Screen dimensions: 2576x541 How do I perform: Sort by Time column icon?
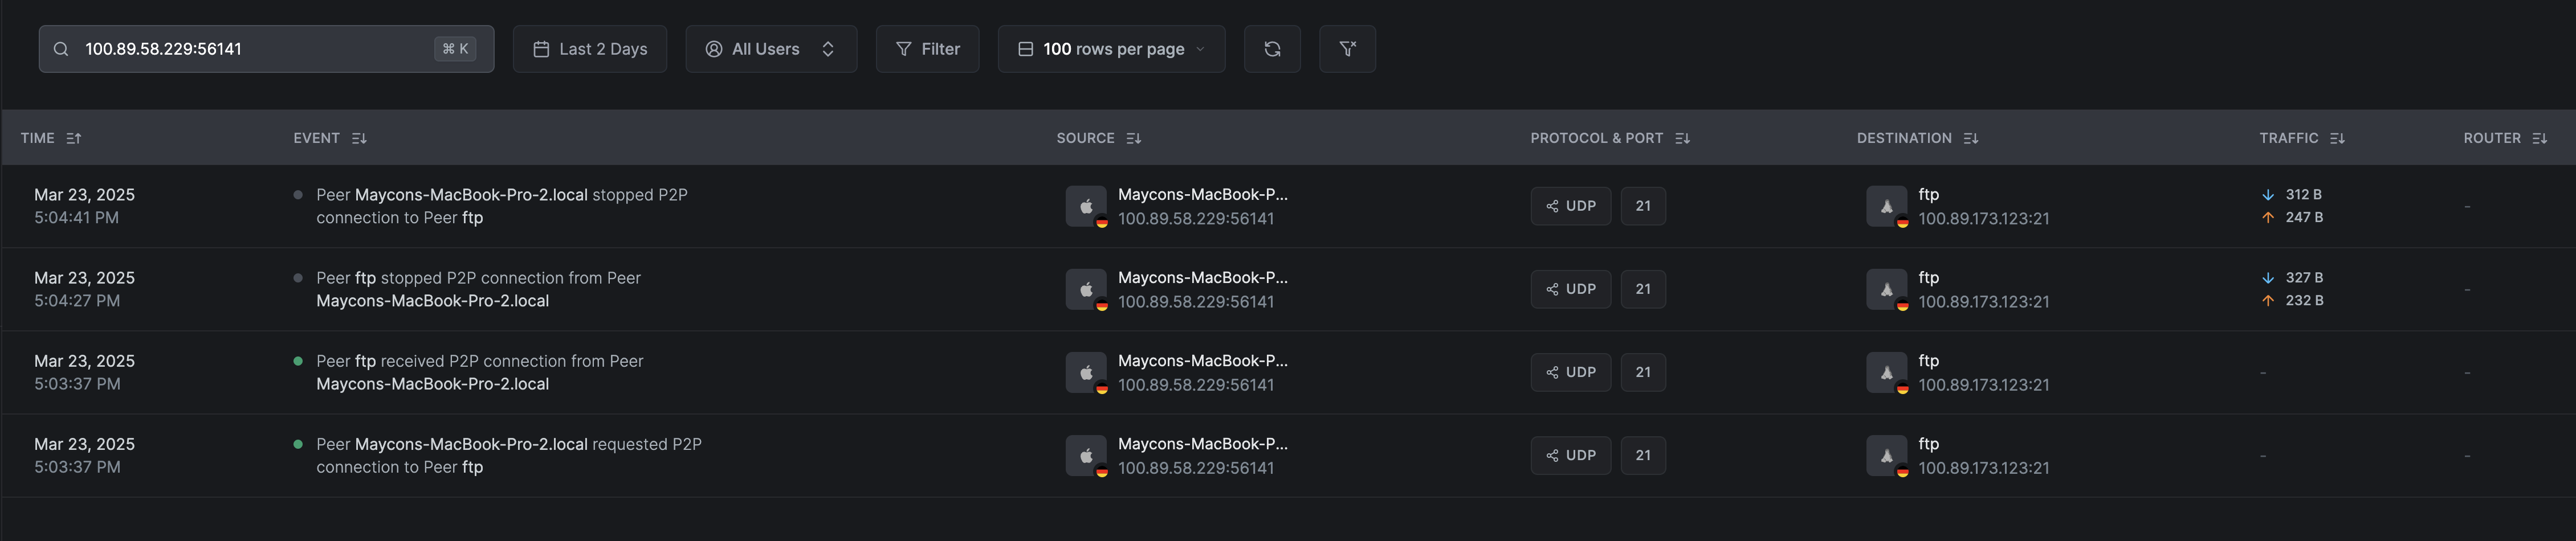(x=74, y=138)
